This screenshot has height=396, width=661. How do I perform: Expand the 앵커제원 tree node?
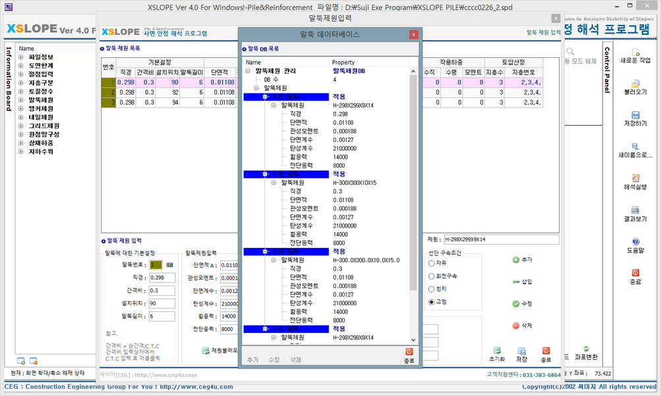pos(20,109)
